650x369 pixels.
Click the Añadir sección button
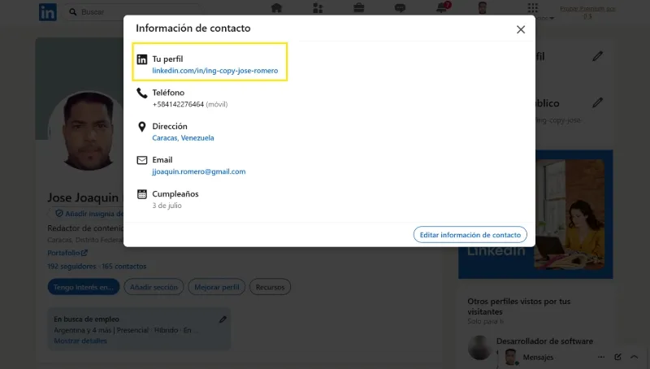(x=154, y=287)
